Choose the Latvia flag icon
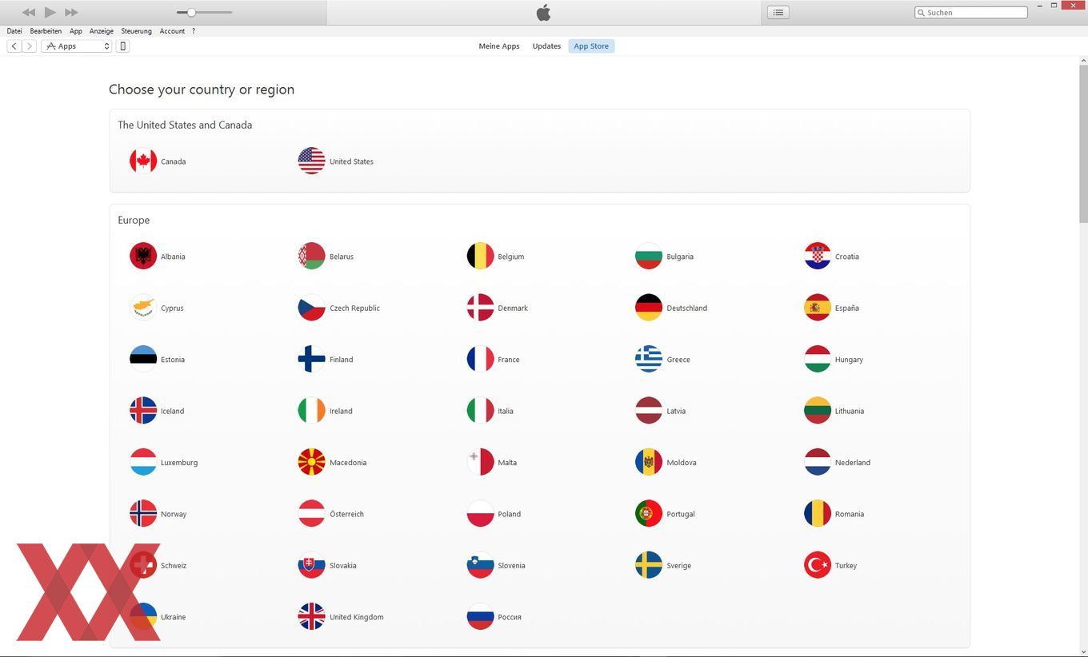Screen dimensions: 1088x657 [x=649, y=411]
